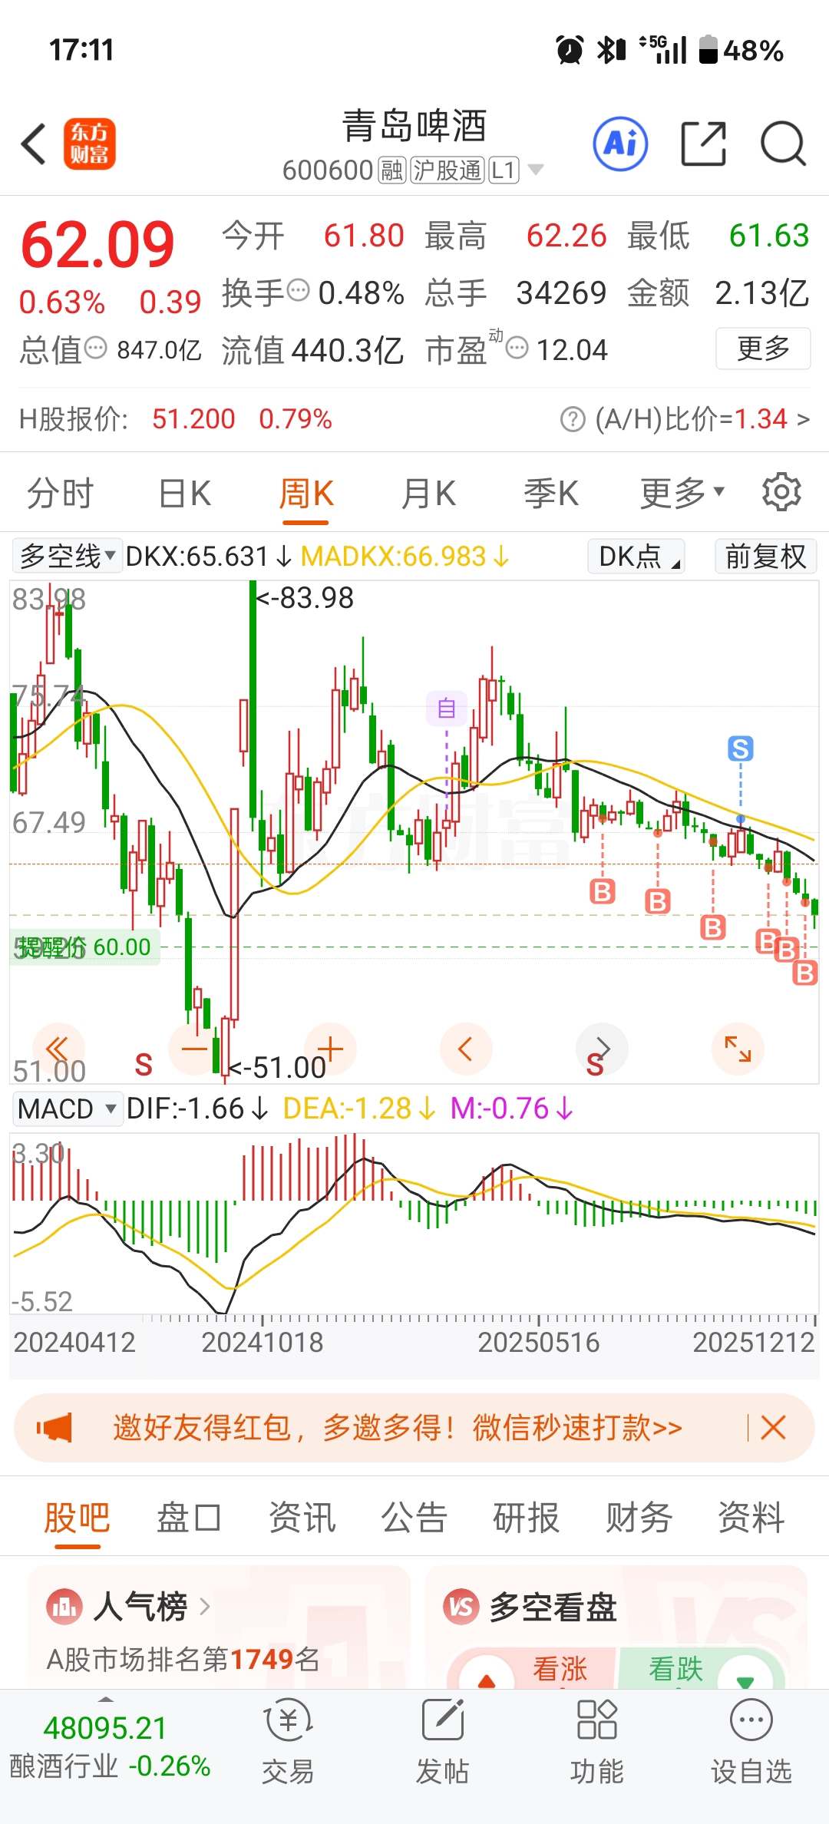Open the 多空线 indicator dropdown
The image size is (829, 1824).
[68, 556]
